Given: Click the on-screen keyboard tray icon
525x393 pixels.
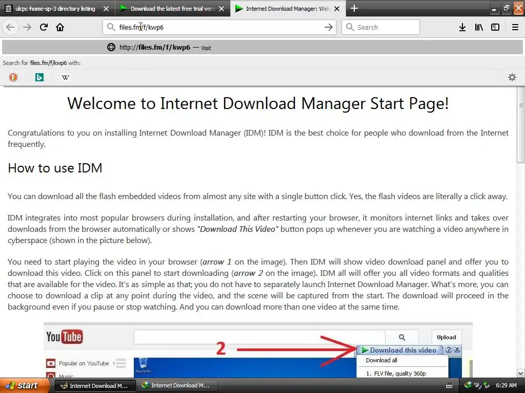Looking at the screenshot, I should (x=449, y=386).
